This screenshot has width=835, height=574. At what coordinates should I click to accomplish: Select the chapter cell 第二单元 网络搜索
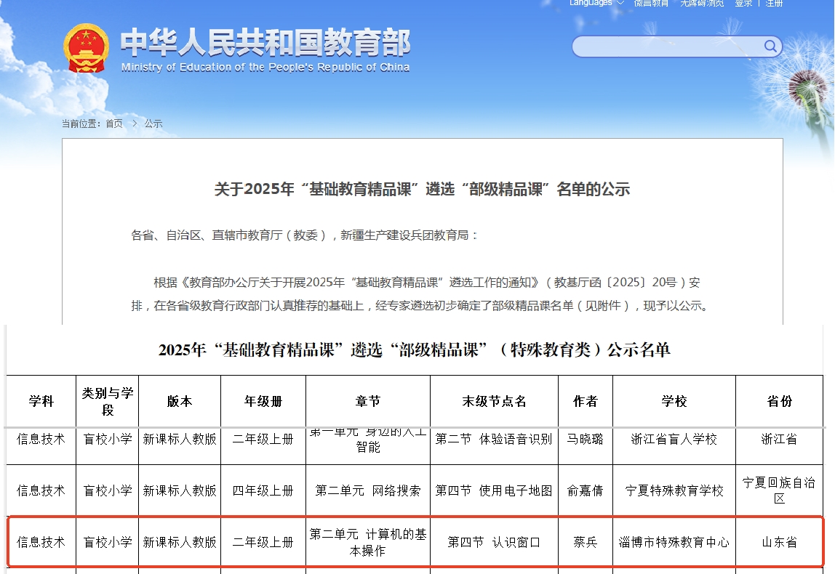(367, 490)
